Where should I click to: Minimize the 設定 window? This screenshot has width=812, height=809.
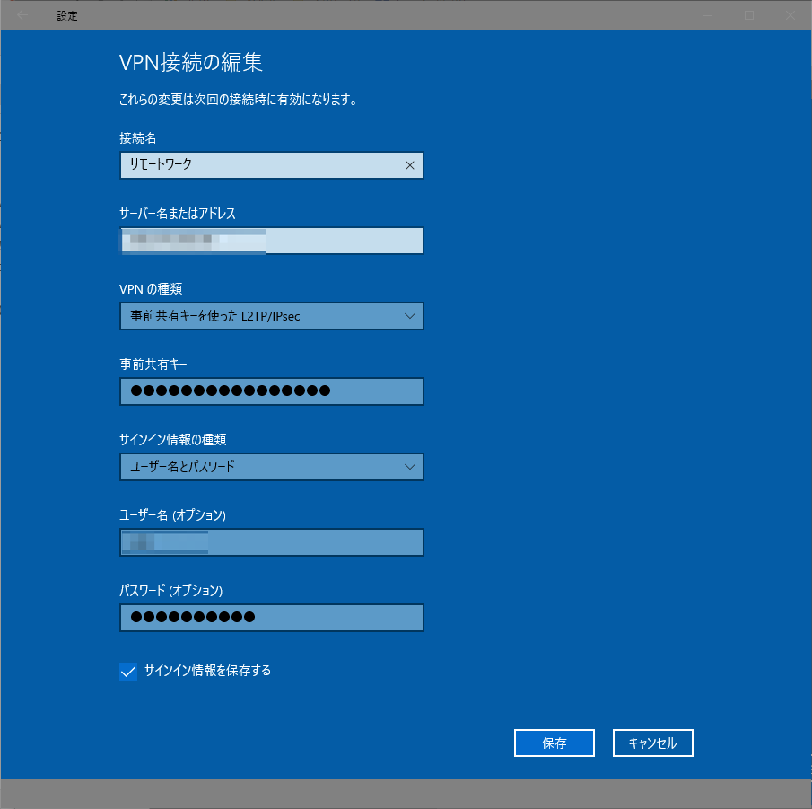[708, 15]
